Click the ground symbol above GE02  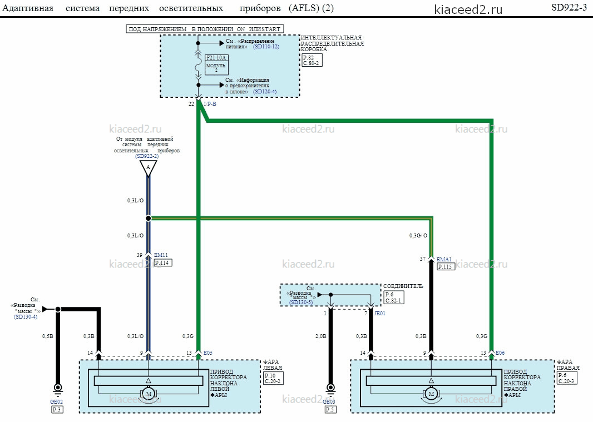click(x=58, y=390)
